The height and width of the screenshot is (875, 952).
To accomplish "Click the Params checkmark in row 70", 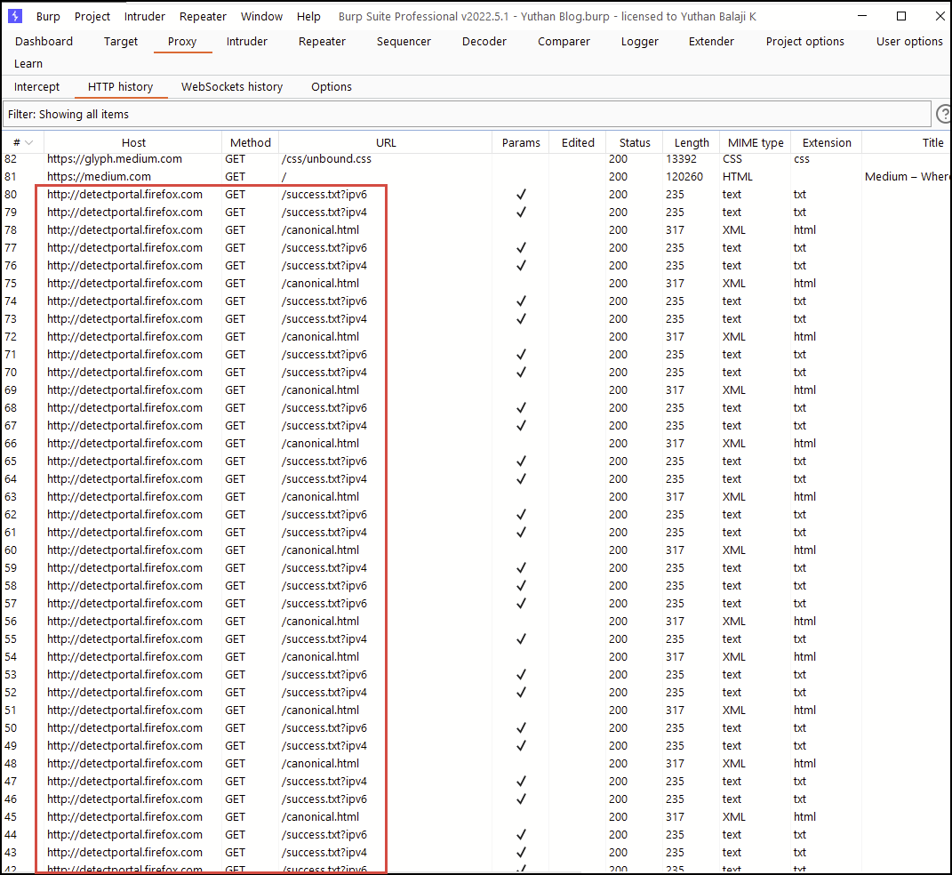I will (x=521, y=373).
